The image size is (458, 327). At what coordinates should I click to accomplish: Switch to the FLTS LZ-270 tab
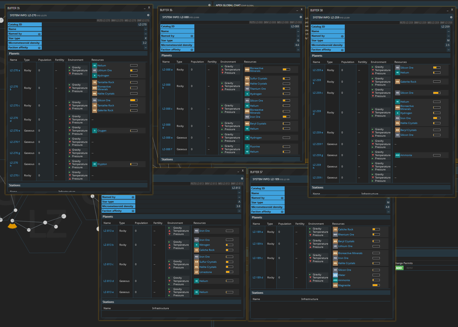point(104,21)
